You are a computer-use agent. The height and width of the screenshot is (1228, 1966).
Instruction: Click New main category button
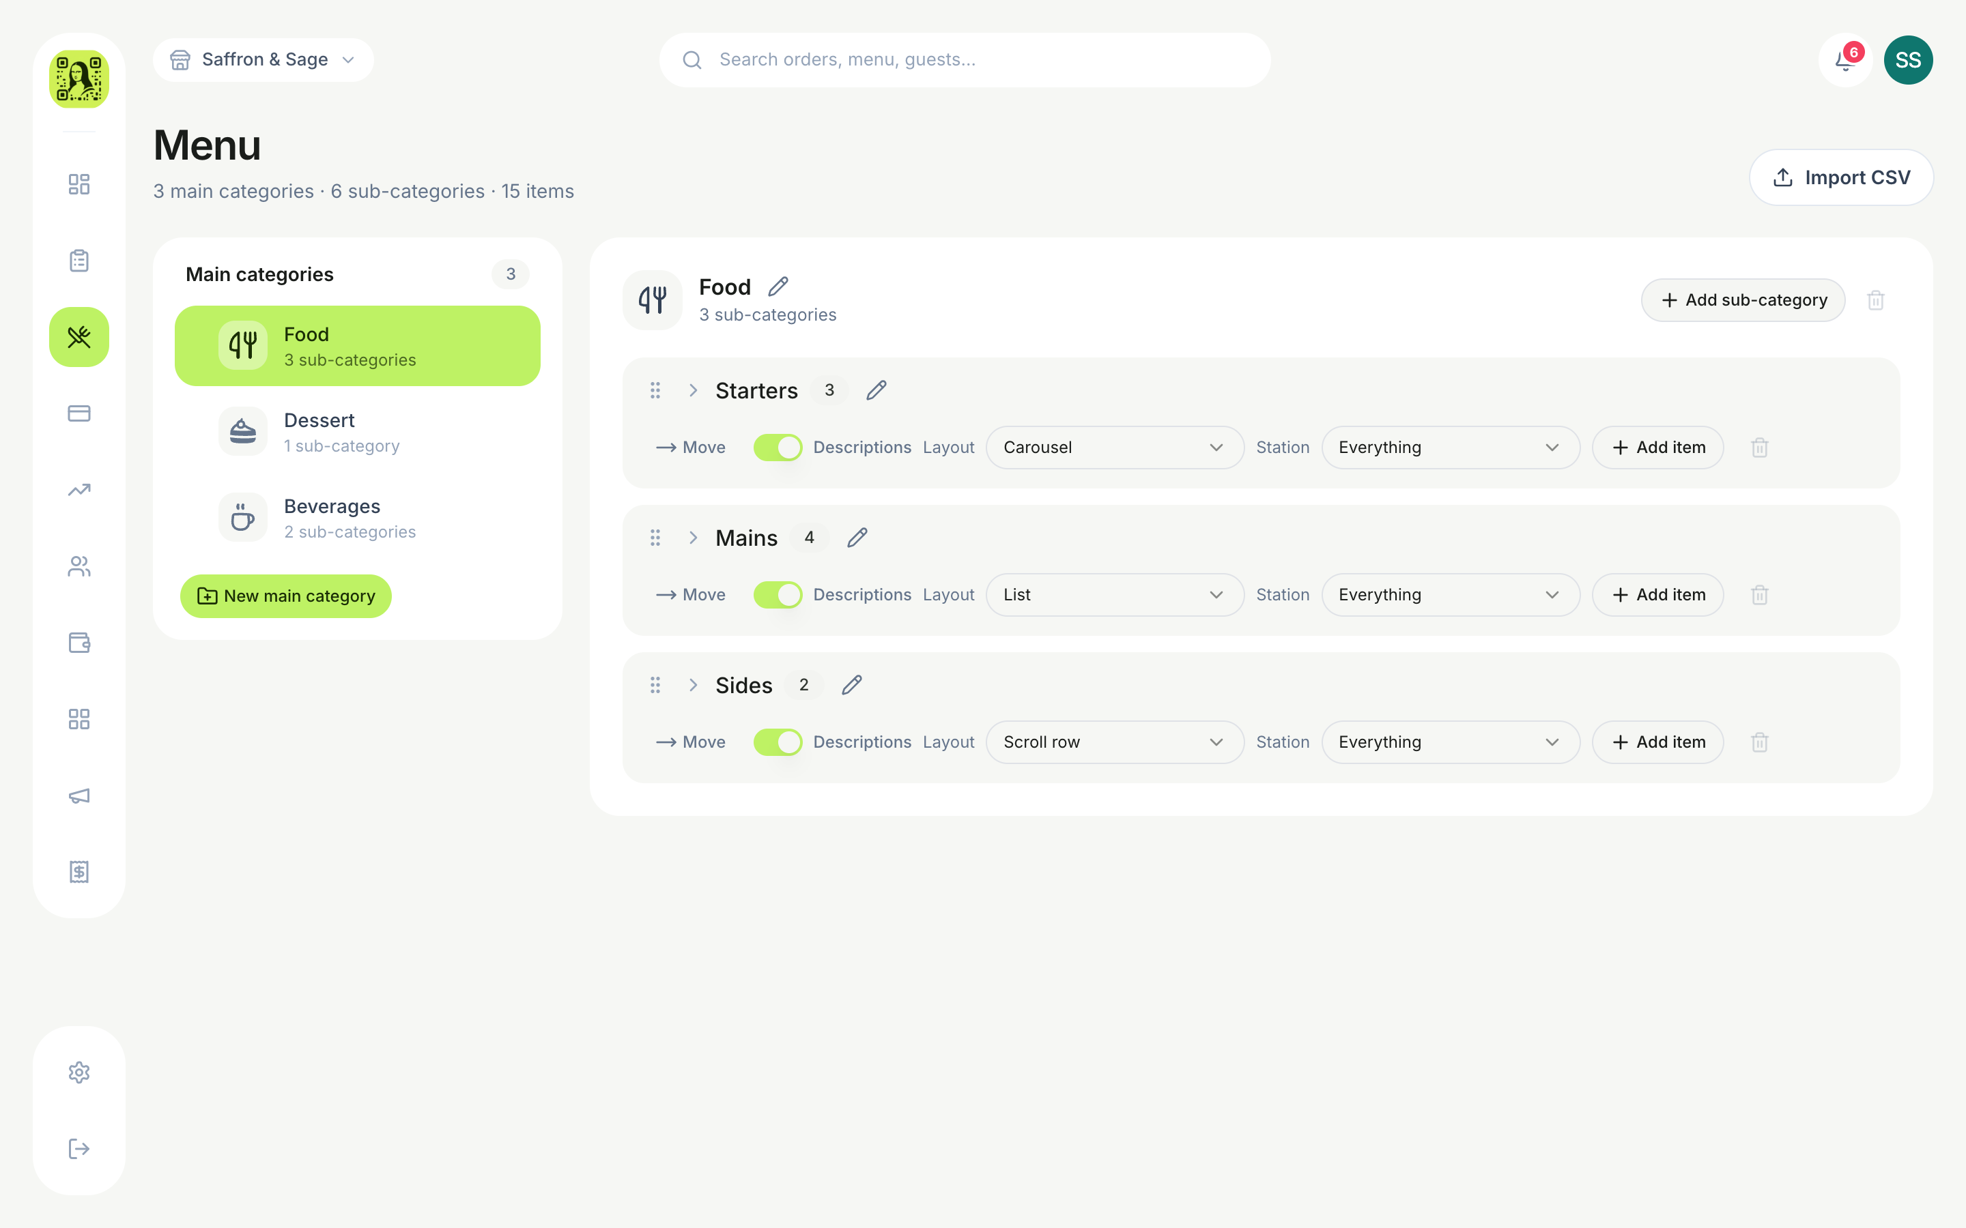click(x=286, y=596)
